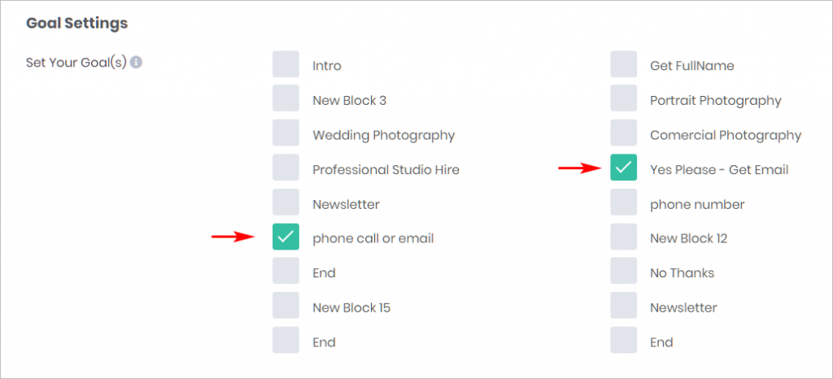
Task: Check End box under phone call or email
Action: click(x=286, y=272)
